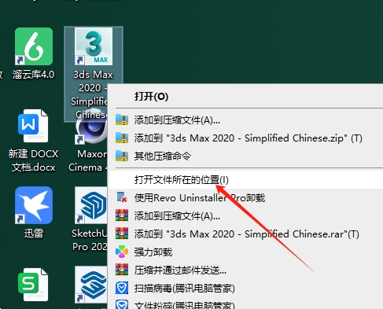Select the 新建 DOCX 文档.docx file icon
The height and width of the screenshot is (309, 383).
tap(33, 141)
